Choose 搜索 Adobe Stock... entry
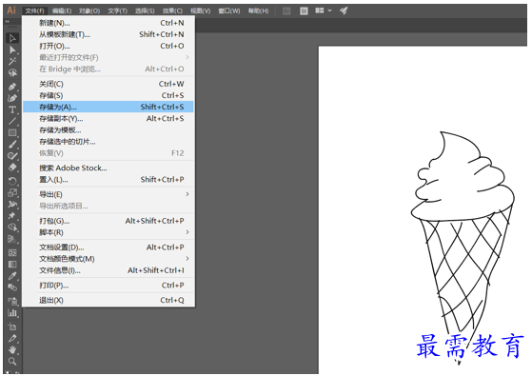The width and height of the screenshot is (532, 376). [108, 168]
